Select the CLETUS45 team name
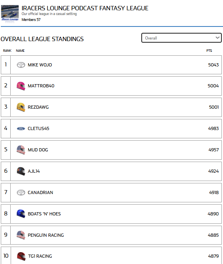This screenshot has height=264, width=223. (39, 128)
